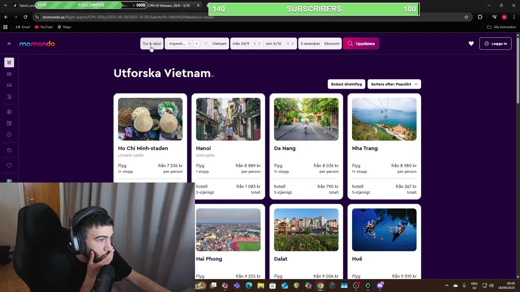Viewport: 520px width, 292px height.
Task: Open Chrome tab search dropdown arrow
Action: pyautogui.click(x=5, y=5)
